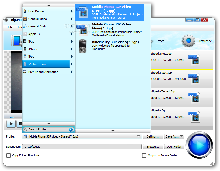The image size is (220, 171).
Task: Open the File menu
Action: tap(10, 27)
